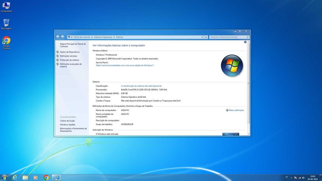
Task: Click the Service Pack 1 text
Action: coord(102,62)
